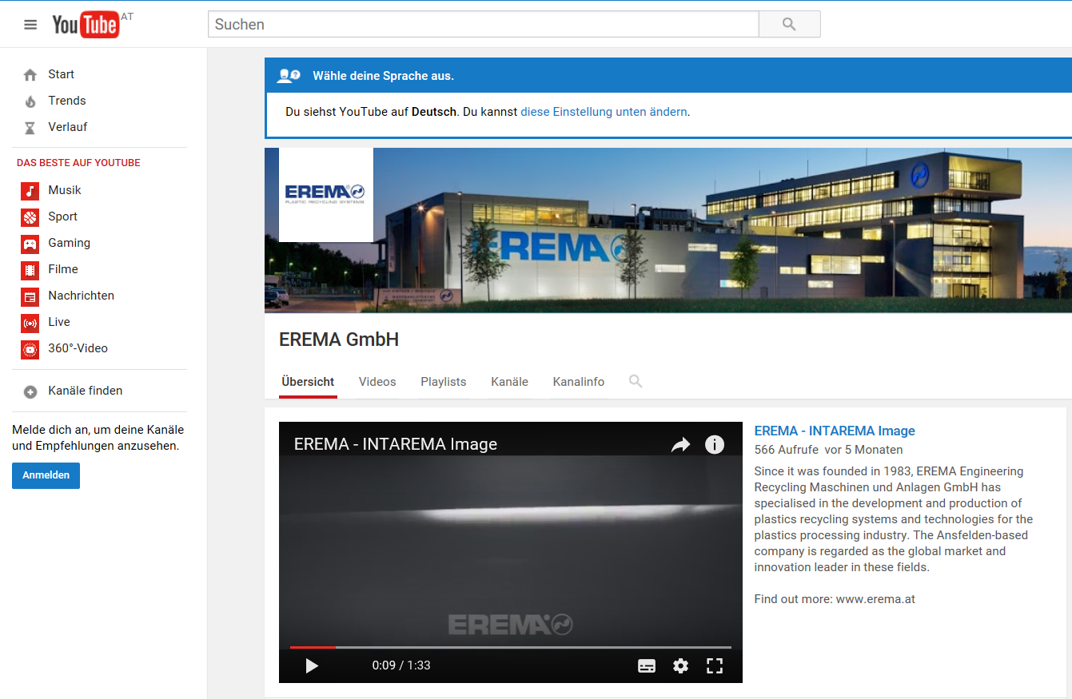Toggle subtitles in video player
The width and height of the screenshot is (1072, 699).
pos(647,665)
